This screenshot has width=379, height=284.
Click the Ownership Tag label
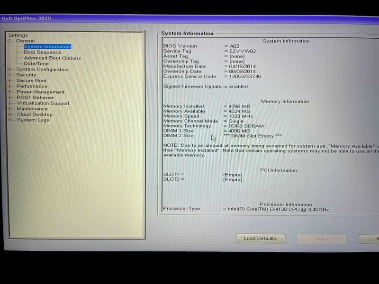click(181, 62)
